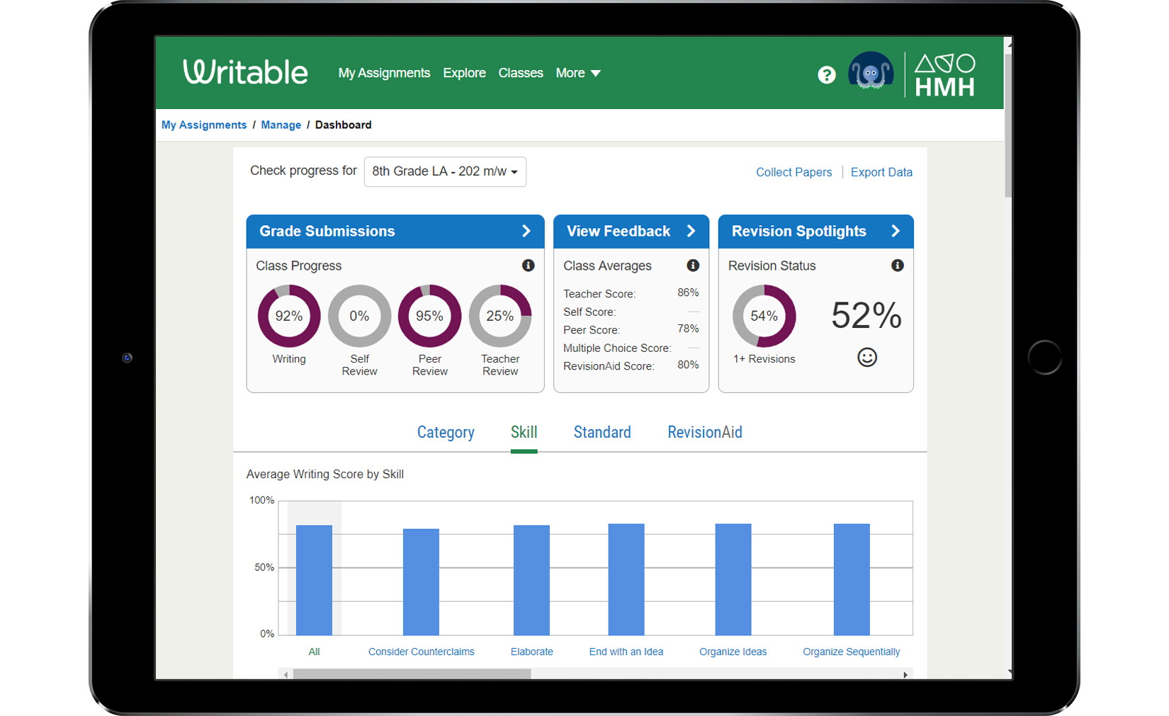This screenshot has width=1169, height=716.
Task: Click the Manage breadcrumb link
Action: 281,125
